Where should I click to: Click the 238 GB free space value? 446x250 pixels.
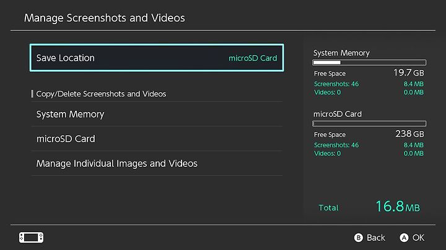[409, 134]
